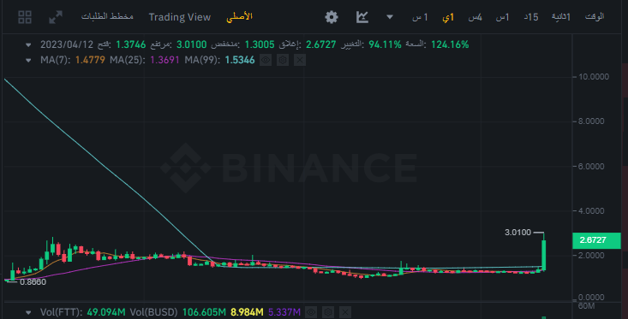Remove the MA indicator with X icon

(x=300, y=61)
